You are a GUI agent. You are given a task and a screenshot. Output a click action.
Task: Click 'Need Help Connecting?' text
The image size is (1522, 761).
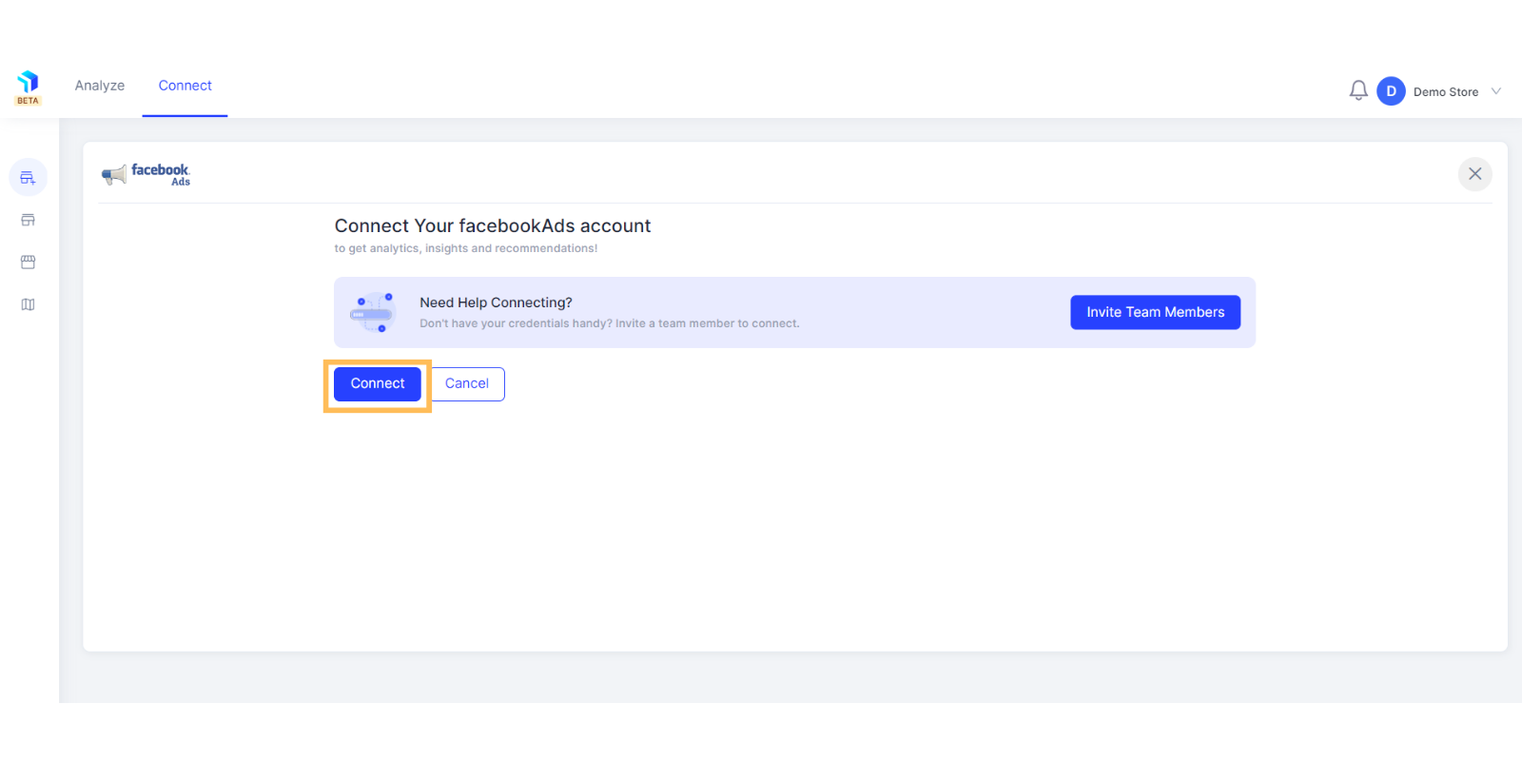(x=496, y=302)
